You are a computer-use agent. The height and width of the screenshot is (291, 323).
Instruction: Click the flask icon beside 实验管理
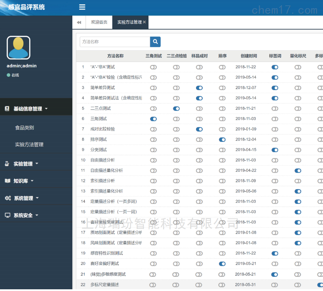[7, 164]
